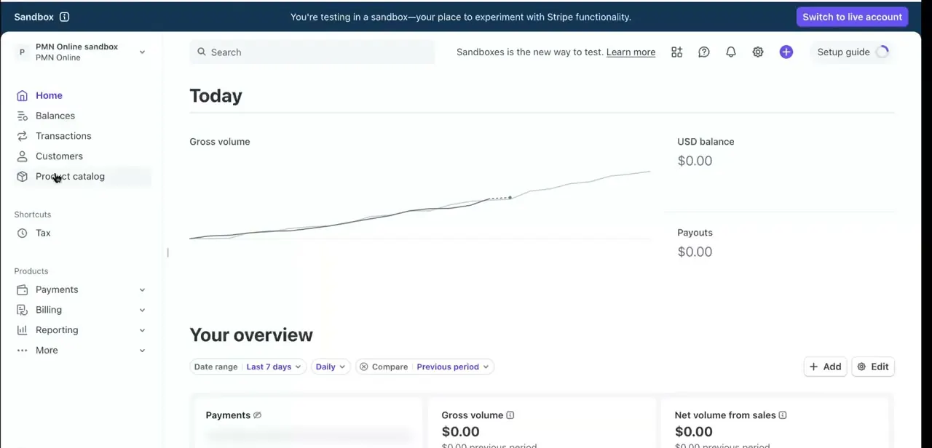Viewport: 932px width, 448px height.
Task: Click the Home house icon in sidebar
Action: (22, 95)
